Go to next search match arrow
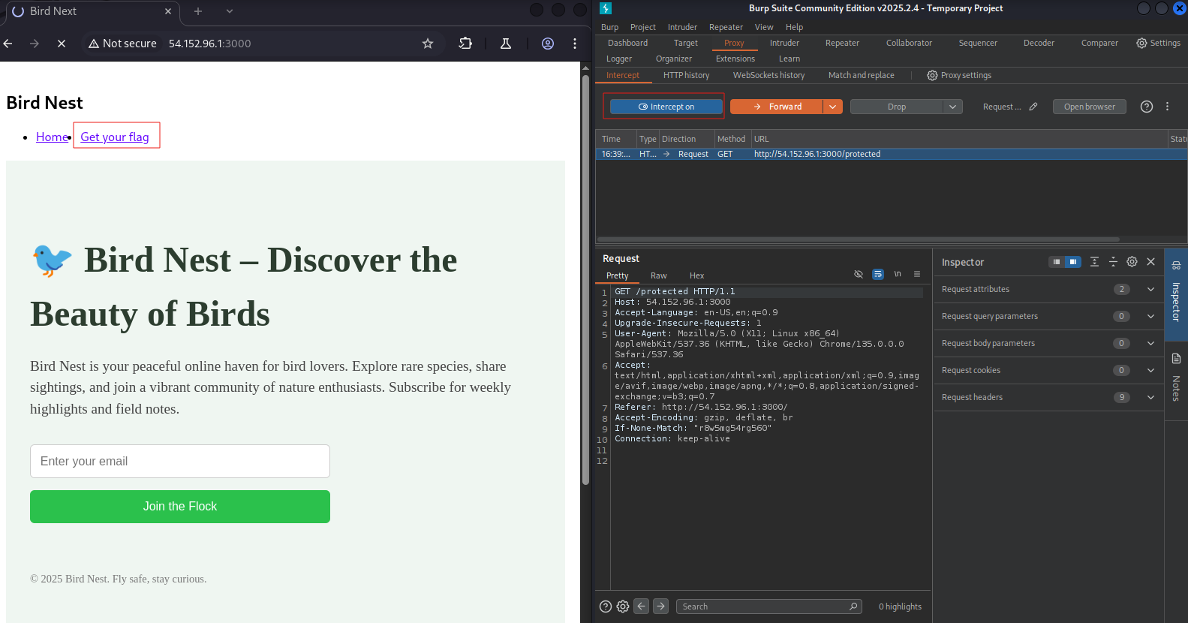The height and width of the screenshot is (623, 1188). tap(660, 606)
